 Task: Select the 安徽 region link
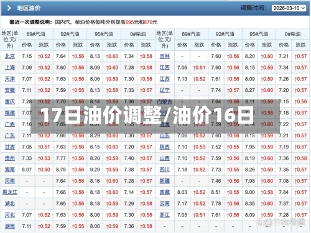[10, 90]
